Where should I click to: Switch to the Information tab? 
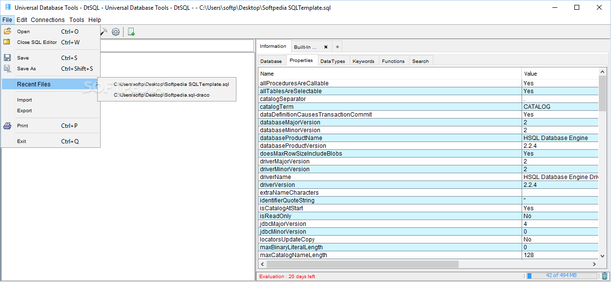click(273, 46)
